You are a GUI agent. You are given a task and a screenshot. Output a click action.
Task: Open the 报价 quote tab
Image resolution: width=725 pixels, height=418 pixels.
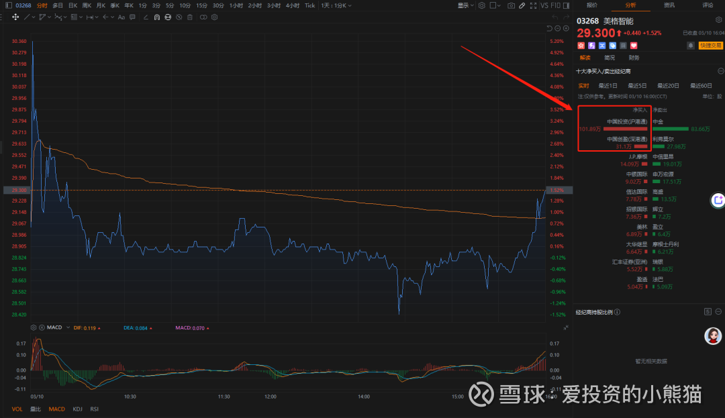pos(592,5)
